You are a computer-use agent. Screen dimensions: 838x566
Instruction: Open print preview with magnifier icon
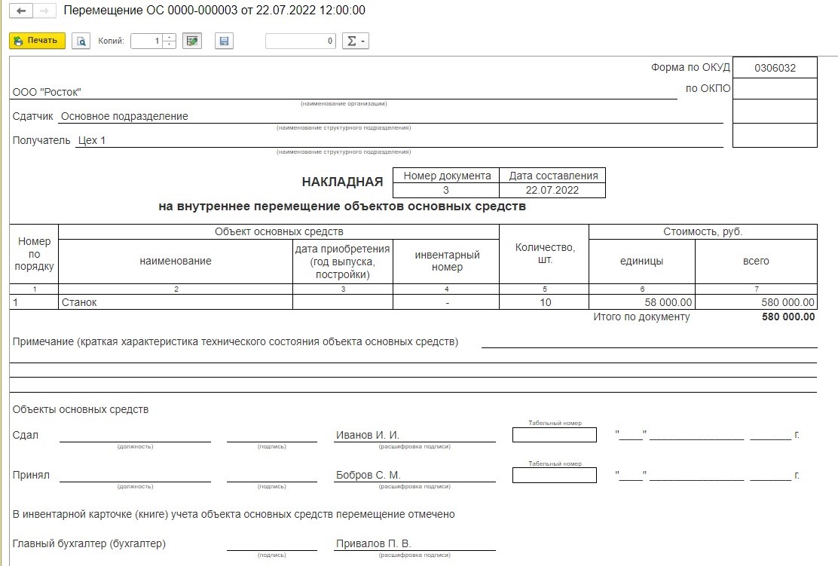(x=81, y=41)
